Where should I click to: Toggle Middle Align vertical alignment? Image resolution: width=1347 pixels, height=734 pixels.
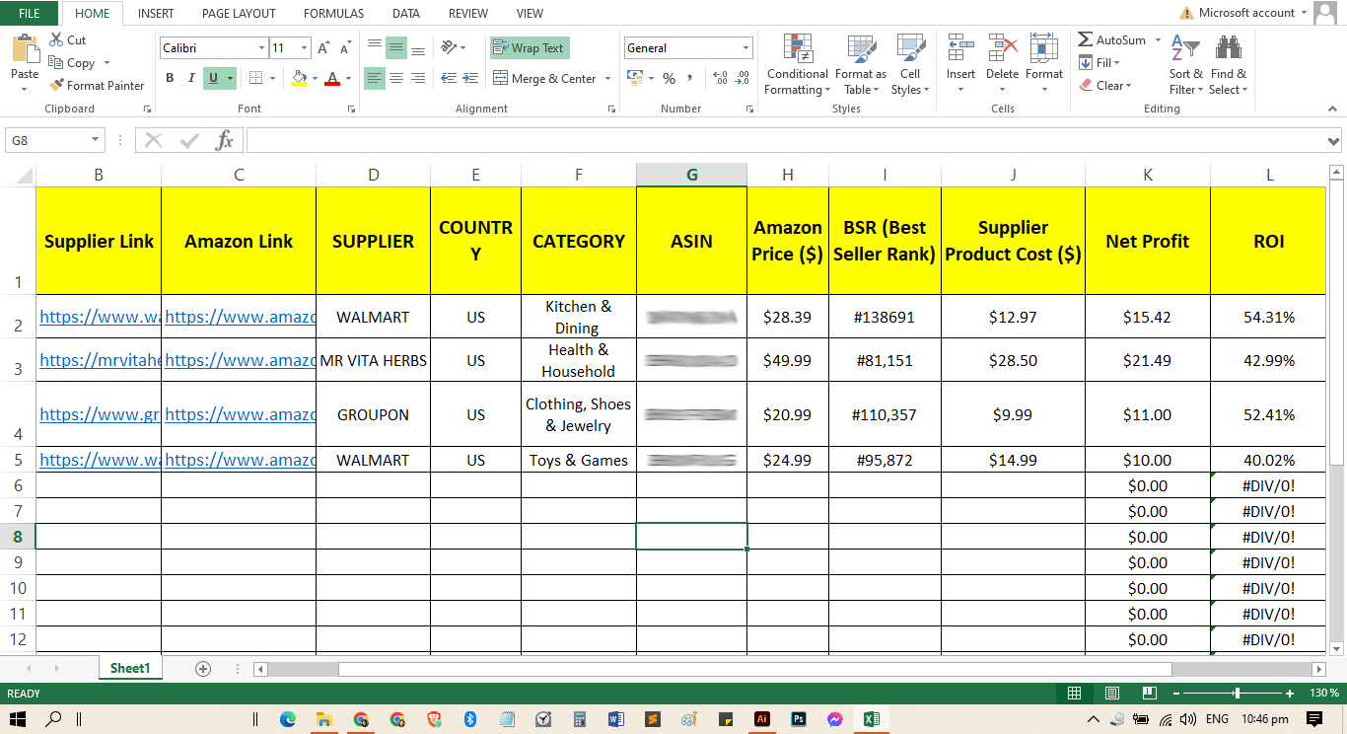[396, 47]
